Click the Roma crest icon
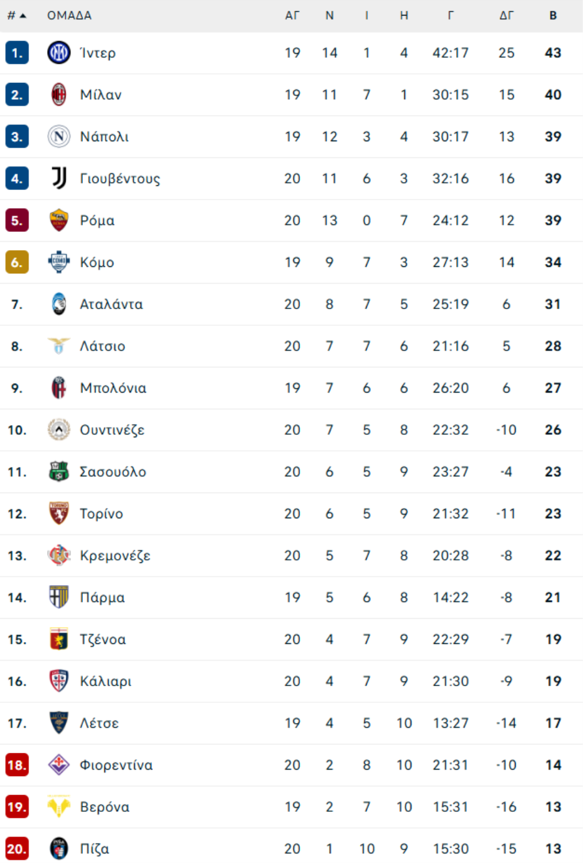 point(59,220)
